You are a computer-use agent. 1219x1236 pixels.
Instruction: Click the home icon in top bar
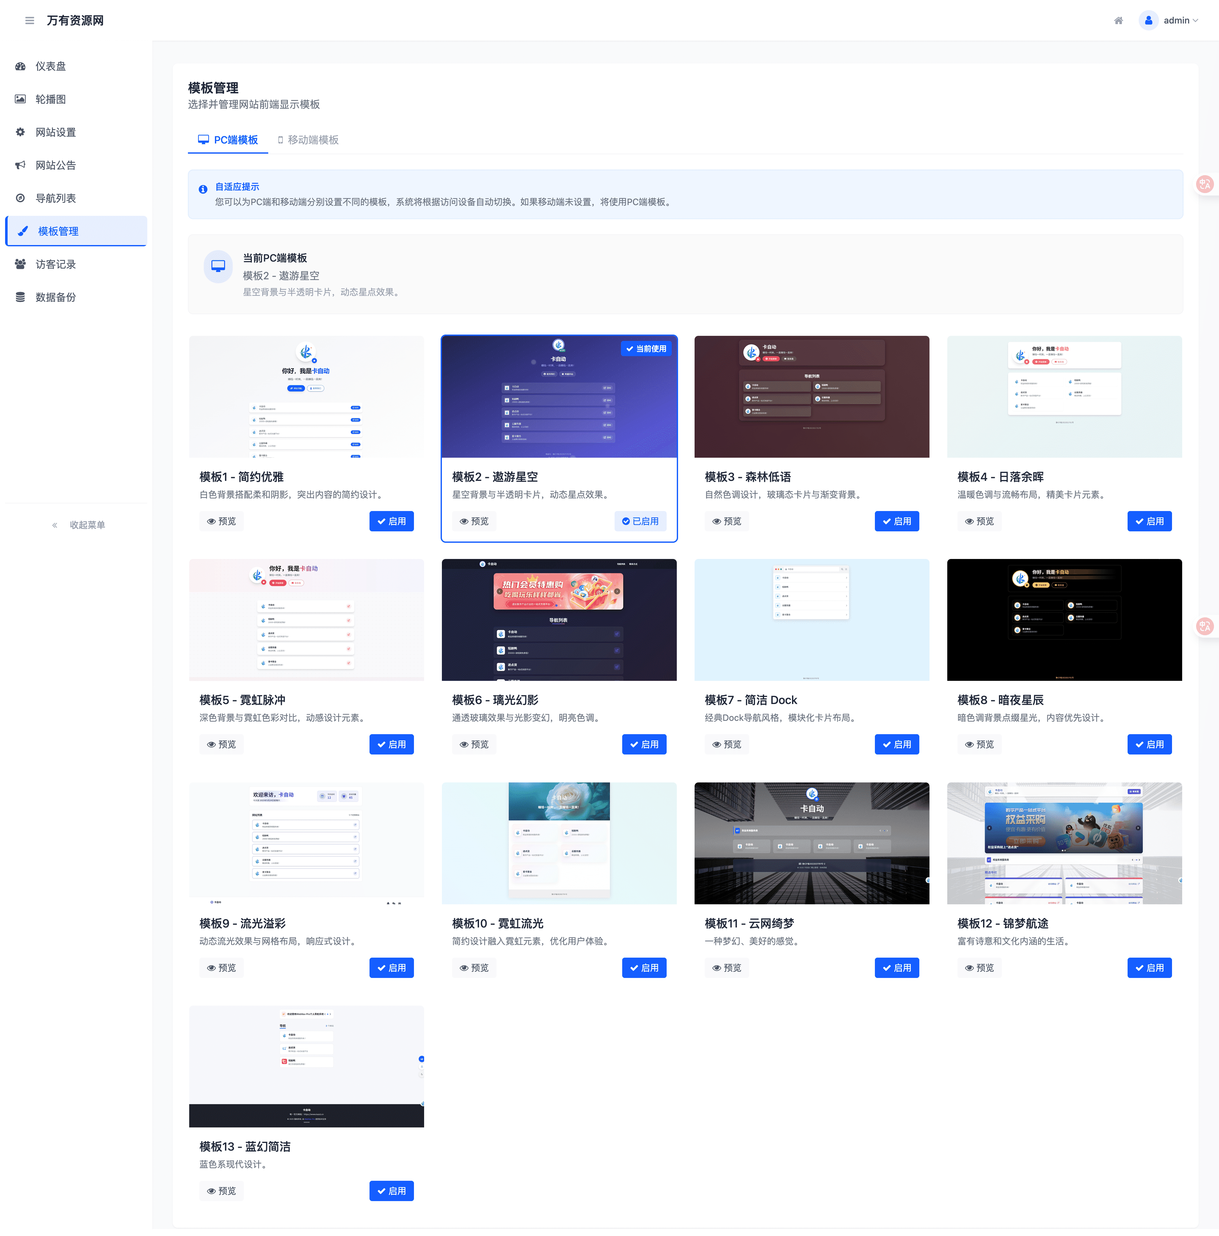(x=1118, y=20)
